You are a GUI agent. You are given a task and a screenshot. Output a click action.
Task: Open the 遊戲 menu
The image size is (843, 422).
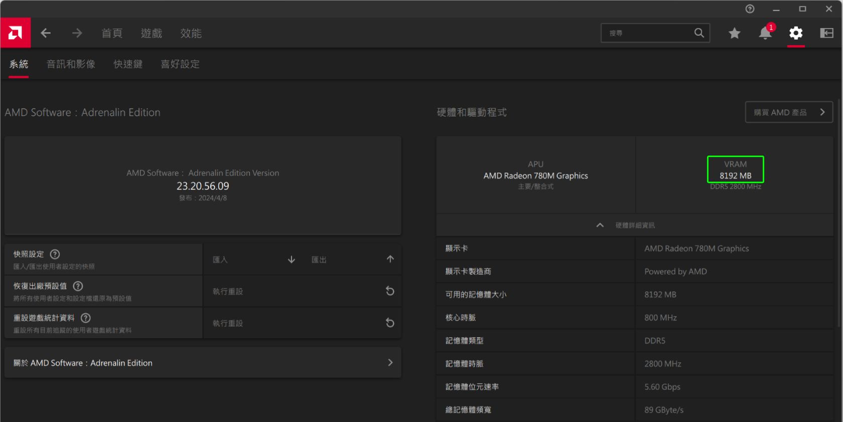(x=152, y=33)
